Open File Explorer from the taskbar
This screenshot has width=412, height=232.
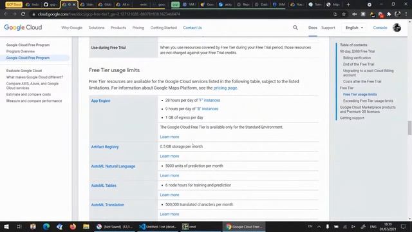point(86,226)
